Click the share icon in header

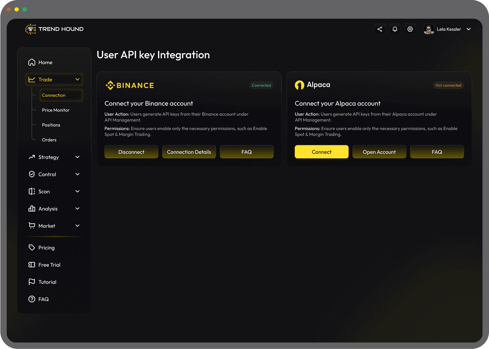pos(380,29)
